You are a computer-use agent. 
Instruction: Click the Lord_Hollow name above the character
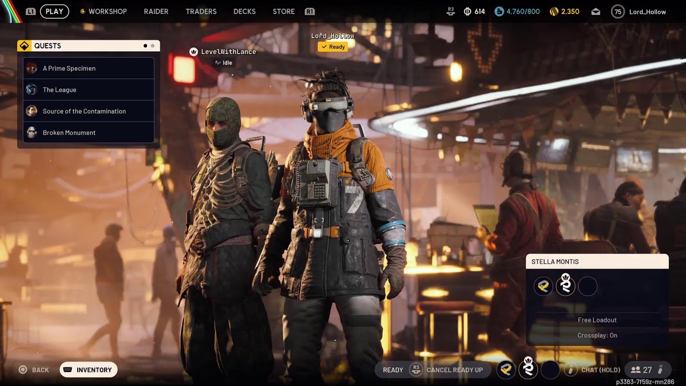click(333, 36)
